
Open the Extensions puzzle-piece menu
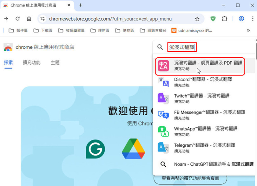(225, 19)
